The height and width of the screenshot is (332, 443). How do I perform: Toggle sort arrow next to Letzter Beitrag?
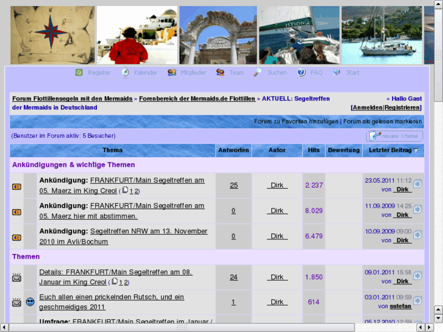416,150
